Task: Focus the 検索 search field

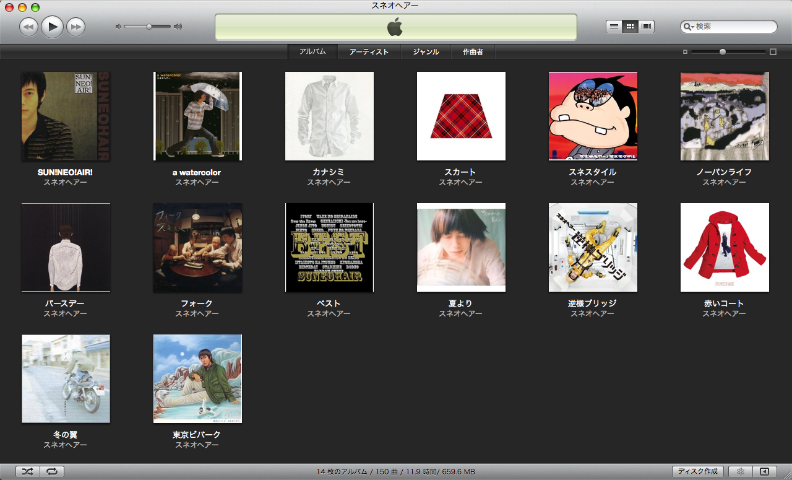Action: [x=729, y=27]
